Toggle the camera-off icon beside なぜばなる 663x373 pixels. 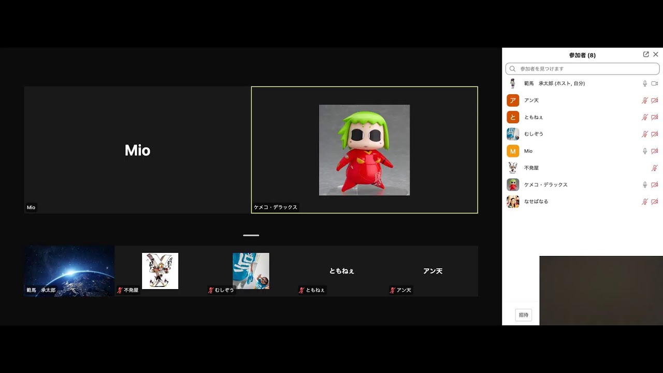tap(654, 201)
